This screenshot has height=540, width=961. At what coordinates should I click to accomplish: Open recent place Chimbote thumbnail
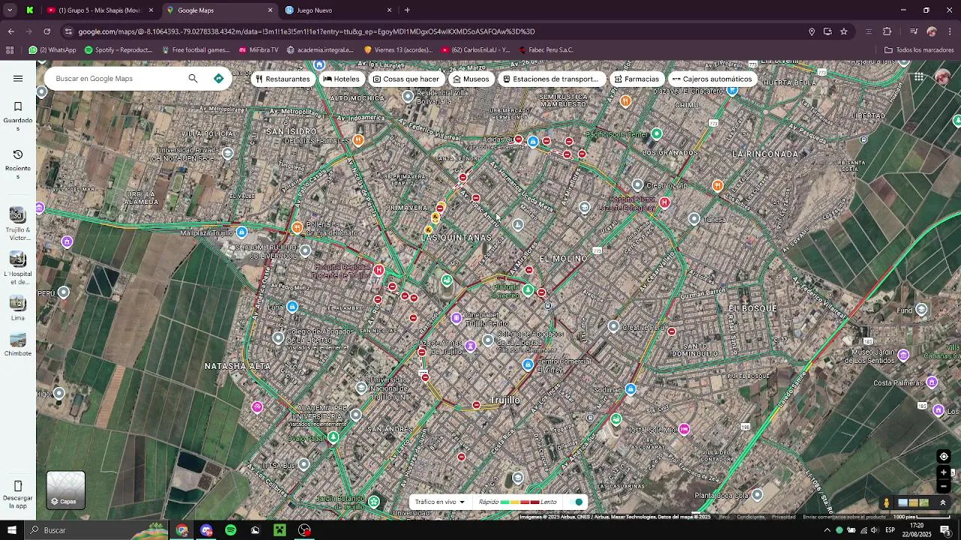(x=18, y=343)
